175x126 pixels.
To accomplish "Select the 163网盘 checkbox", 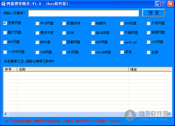I will (64, 52).
